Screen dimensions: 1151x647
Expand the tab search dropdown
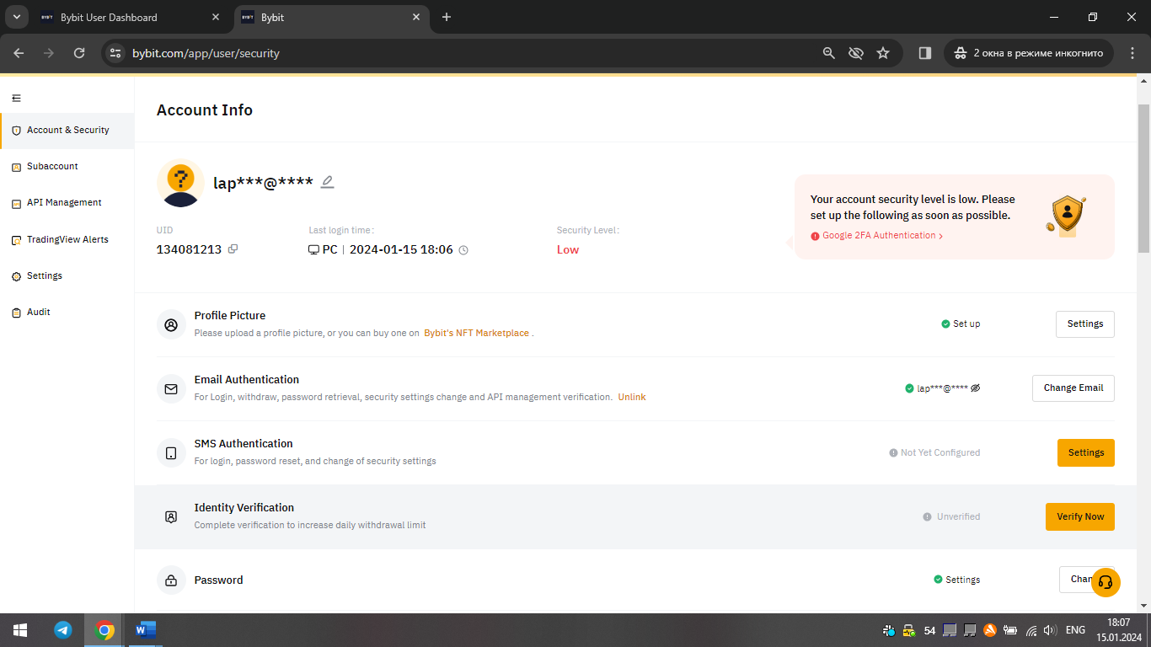click(16, 17)
